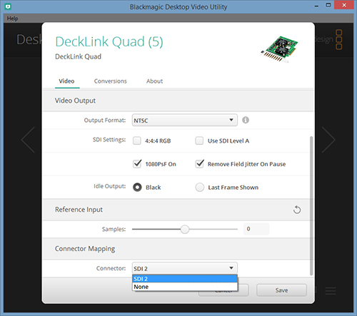Open the hamburger menu icon behind dialog
The width and height of the screenshot is (357, 316).
point(331,291)
